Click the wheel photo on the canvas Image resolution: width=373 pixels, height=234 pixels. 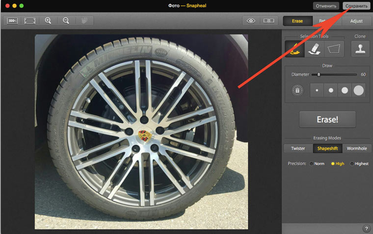click(141, 132)
